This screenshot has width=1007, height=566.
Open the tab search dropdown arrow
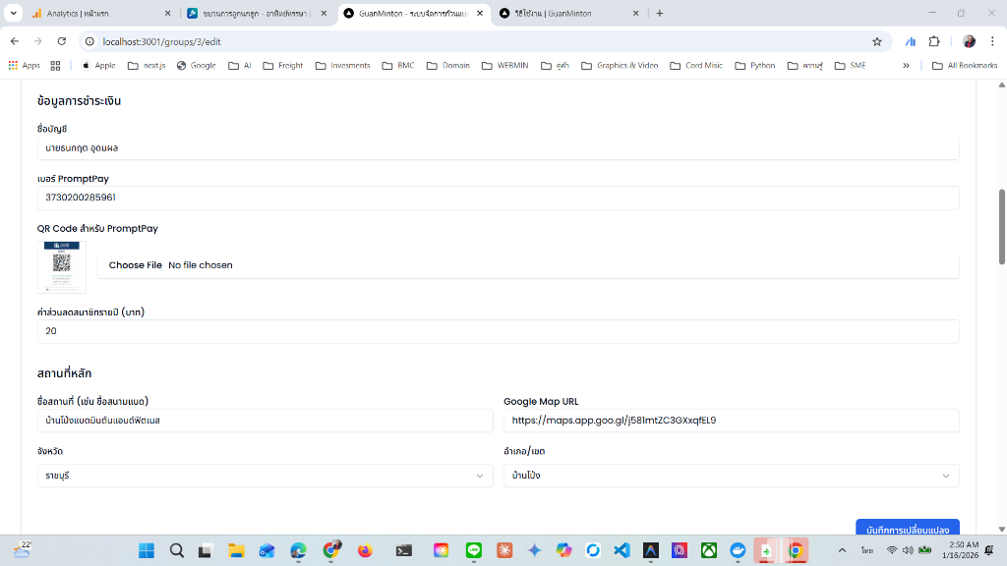(x=14, y=13)
